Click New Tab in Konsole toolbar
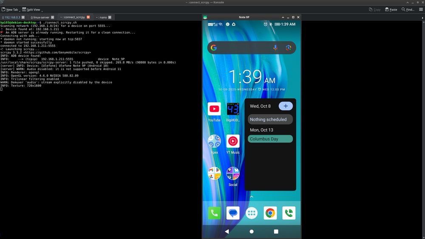Screen dimensions: 425x239 [x=10, y=9]
